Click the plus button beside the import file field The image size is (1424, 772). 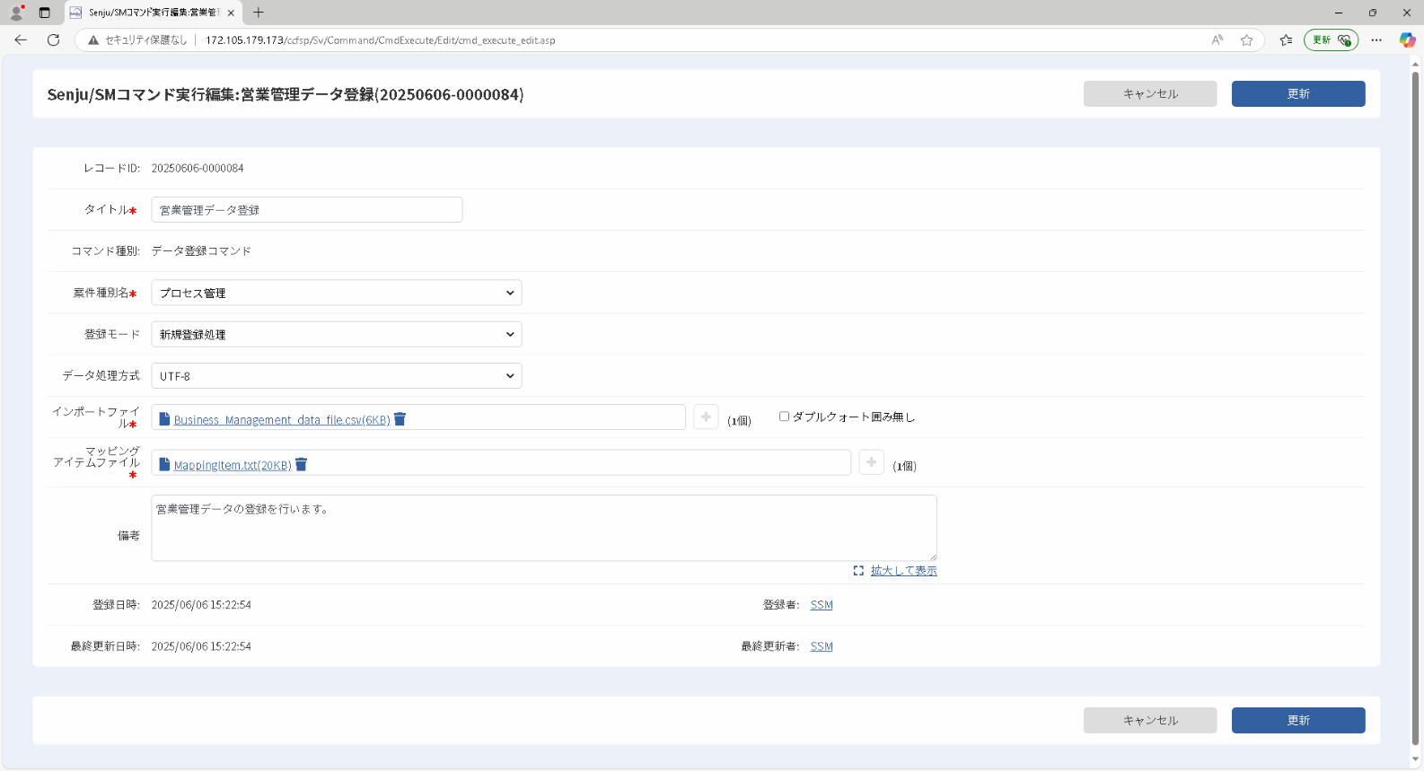706,417
